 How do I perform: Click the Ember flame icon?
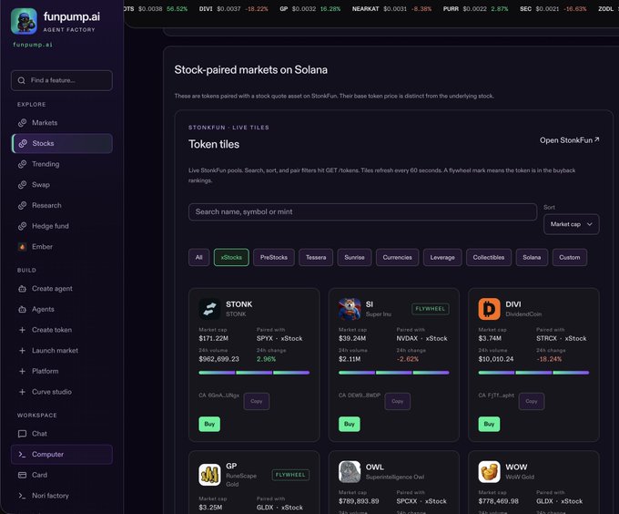[22, 247]
